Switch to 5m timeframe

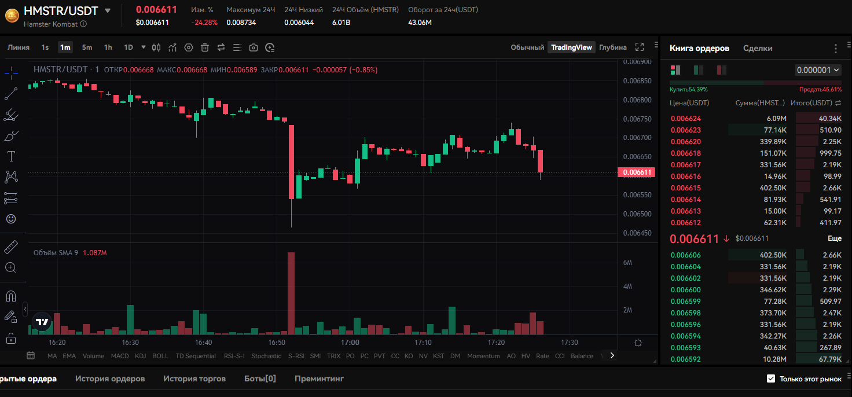click(87, 47)
